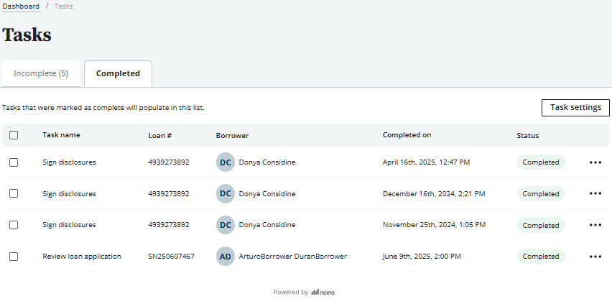612x299 pixels.
Task: Sort by the Completed on column header
Action: point(407,135)
